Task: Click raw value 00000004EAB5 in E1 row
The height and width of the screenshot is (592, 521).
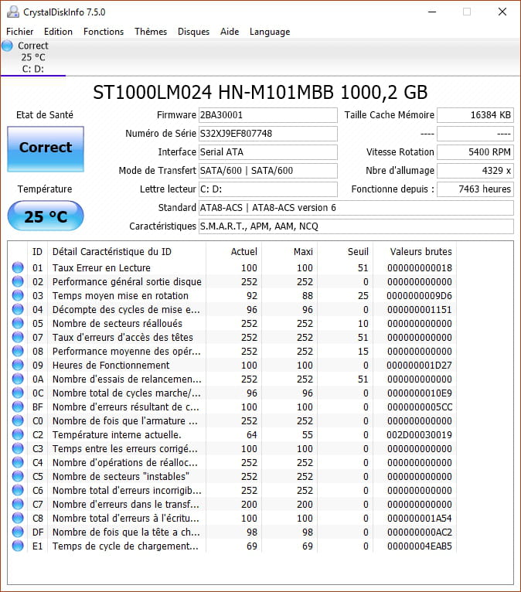Action: (419, 546)
